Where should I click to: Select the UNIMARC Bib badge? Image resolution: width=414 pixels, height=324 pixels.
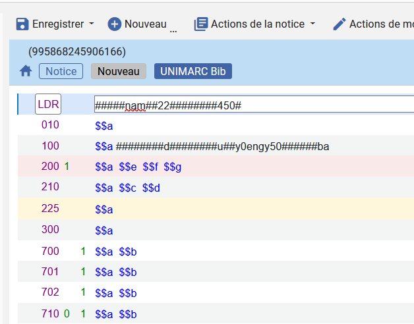pos(193,71)
